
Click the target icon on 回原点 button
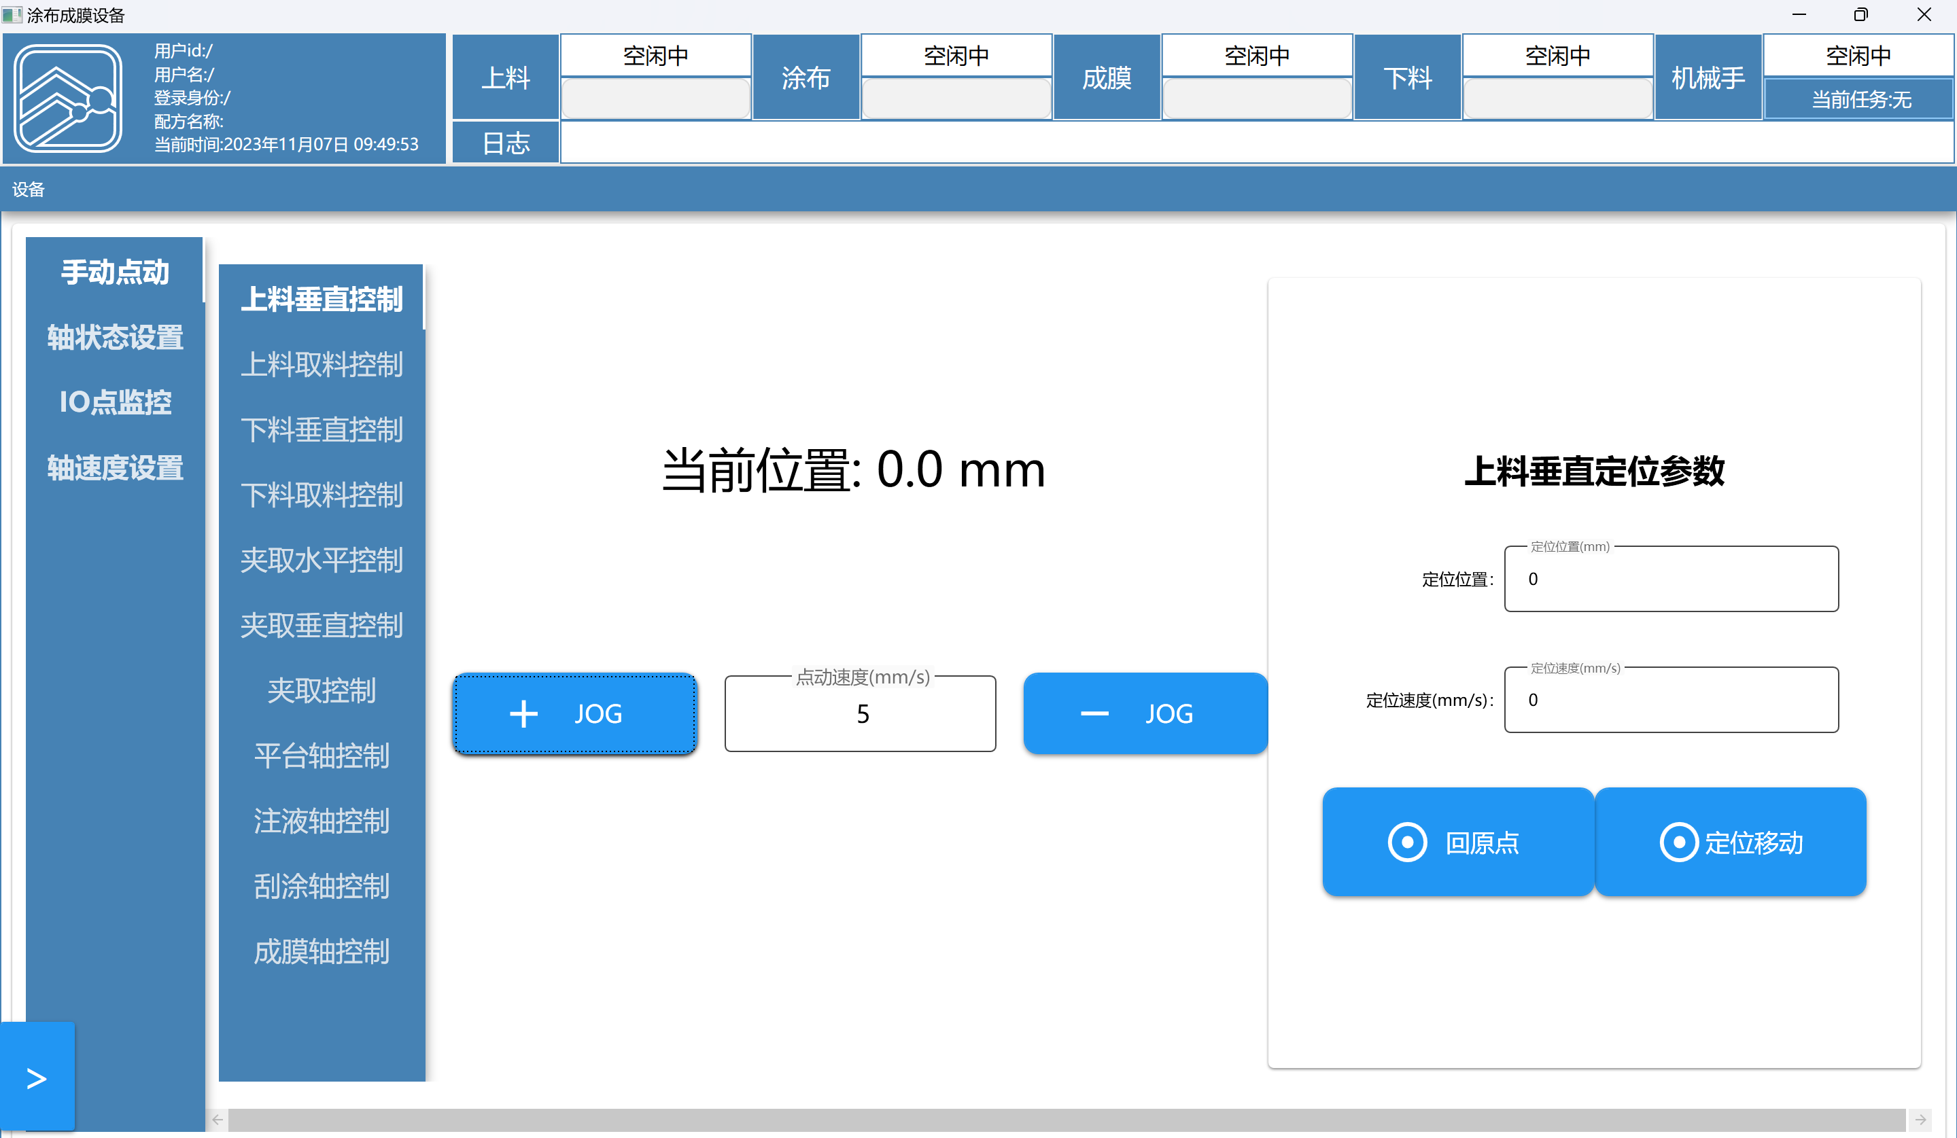[x=1407, y=842]
